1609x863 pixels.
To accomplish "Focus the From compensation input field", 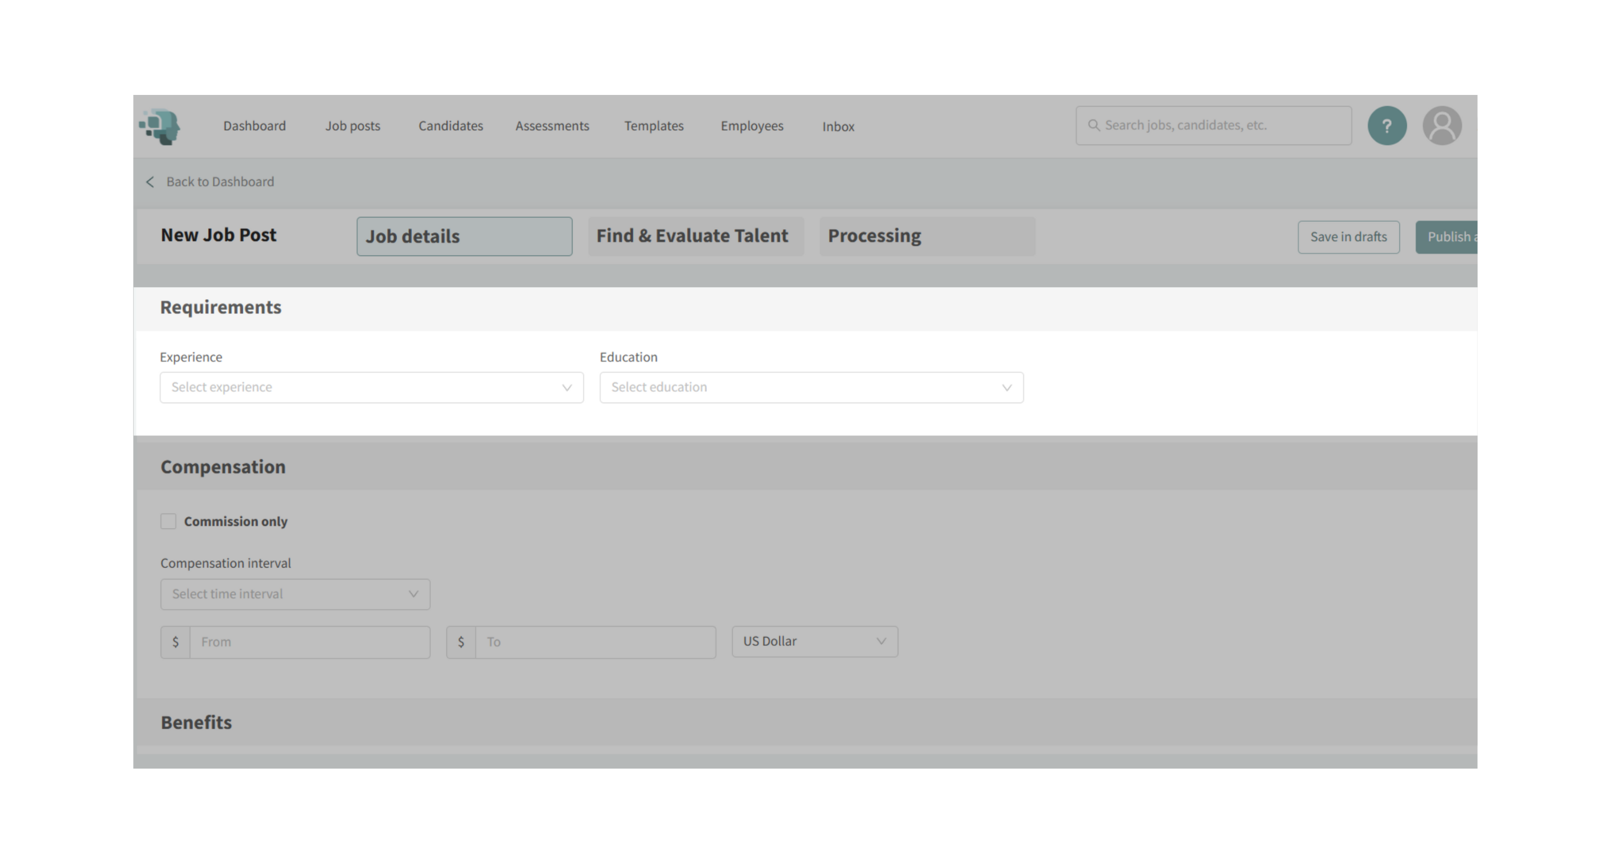I will coord(309,642).
